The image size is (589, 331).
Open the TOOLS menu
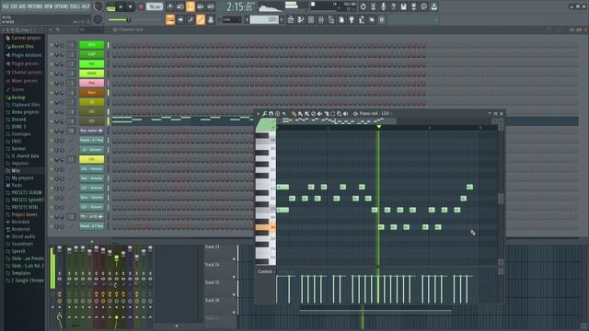(75, 6)
